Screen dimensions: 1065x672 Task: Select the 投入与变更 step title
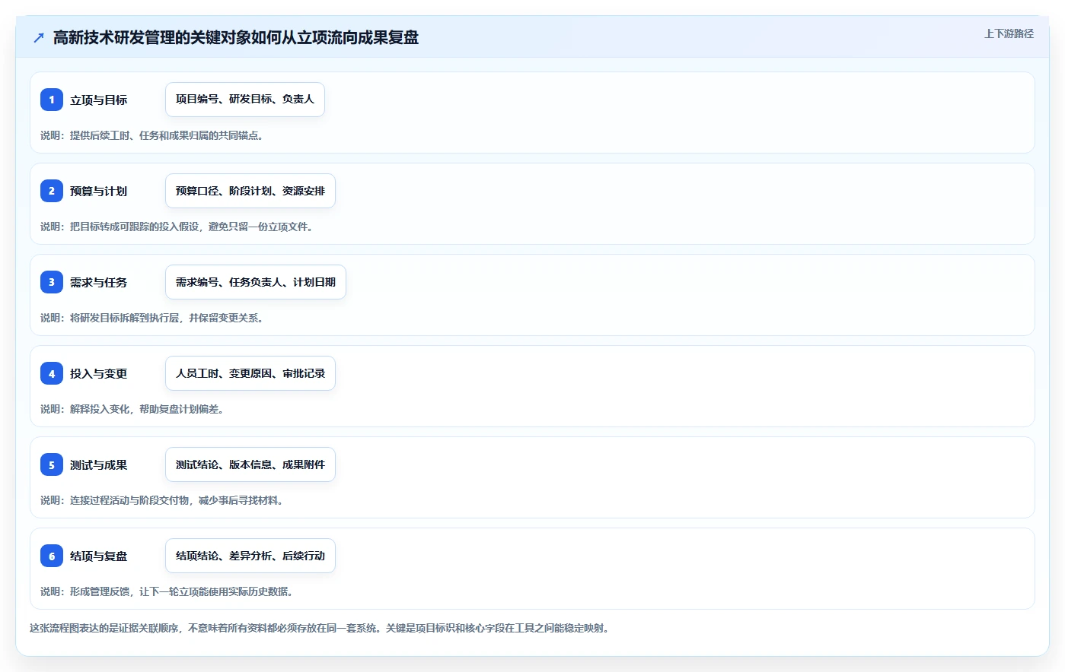pos(98,373)
